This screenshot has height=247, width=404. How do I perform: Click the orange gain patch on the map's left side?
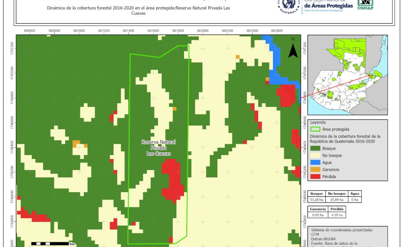76,143
